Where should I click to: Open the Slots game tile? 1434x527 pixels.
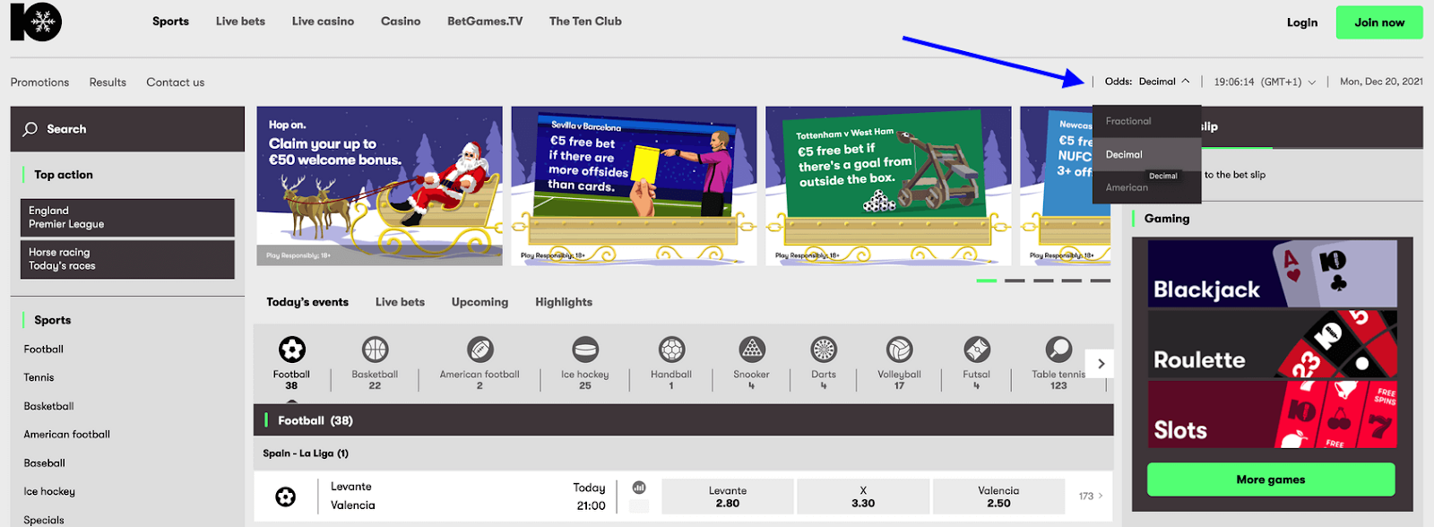click(x=1272, y=414)
